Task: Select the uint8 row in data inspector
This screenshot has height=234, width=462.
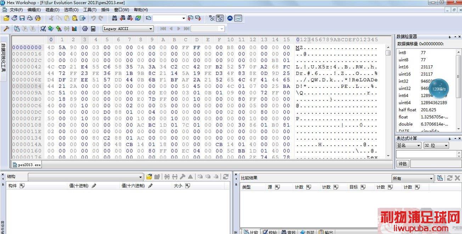Action: click(x=426, y=60)
